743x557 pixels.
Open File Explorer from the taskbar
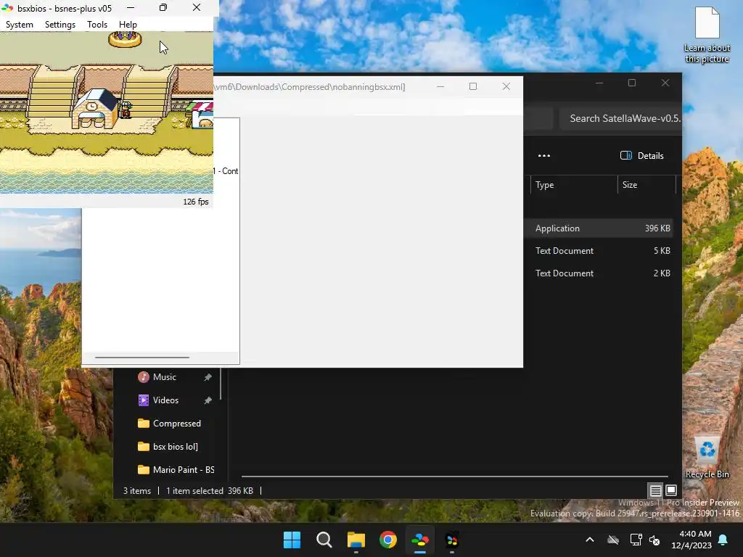[356, 540]
